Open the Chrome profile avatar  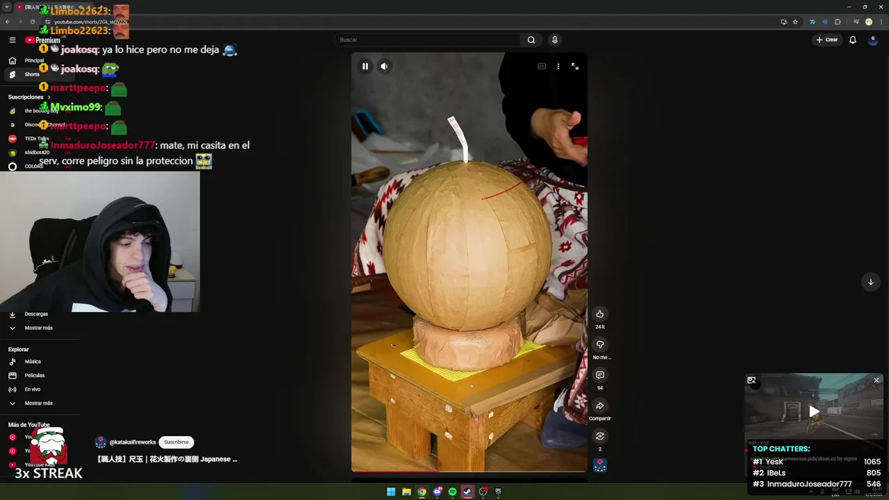[x=869, y=22]
